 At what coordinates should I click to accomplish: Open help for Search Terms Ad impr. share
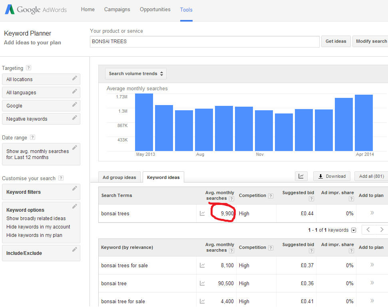tap(351, 199)
